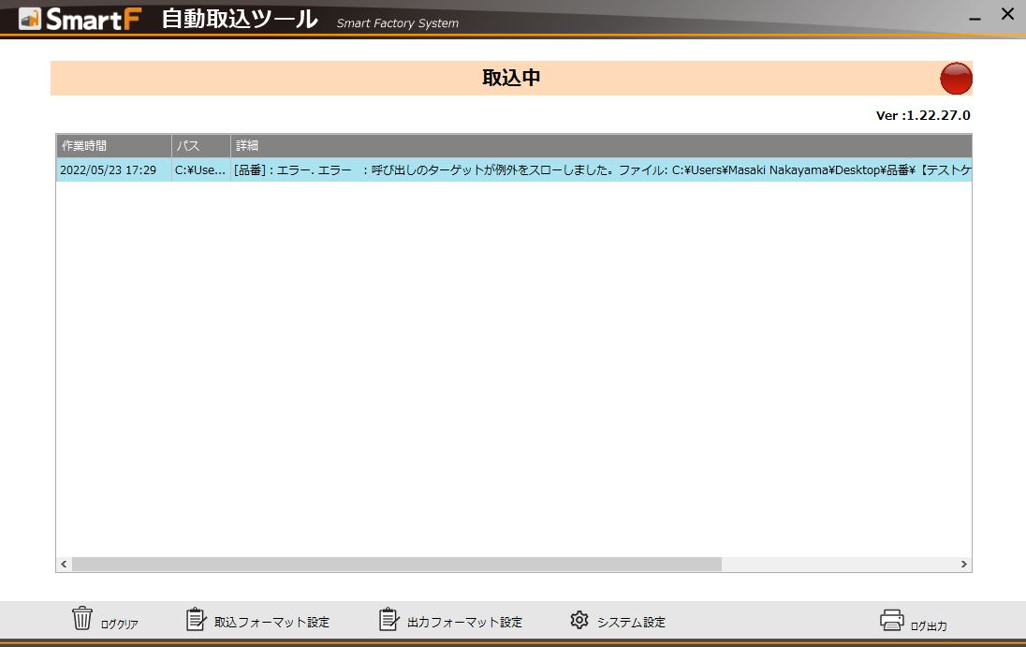
Task: Open システム設定 via the gear icon
Action: click(580, 619)
